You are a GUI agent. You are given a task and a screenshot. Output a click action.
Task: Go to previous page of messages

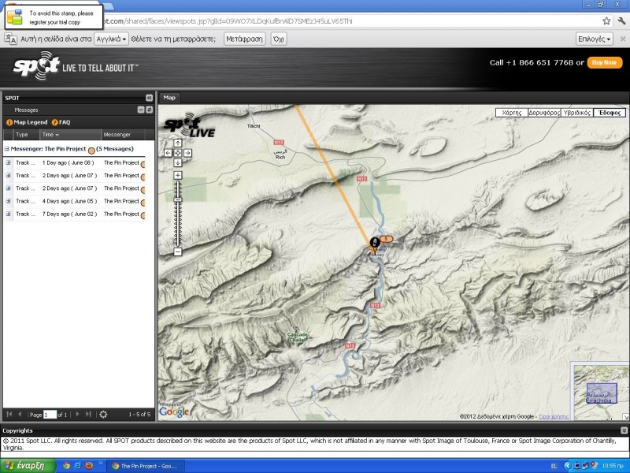click(x=20, y=415)
